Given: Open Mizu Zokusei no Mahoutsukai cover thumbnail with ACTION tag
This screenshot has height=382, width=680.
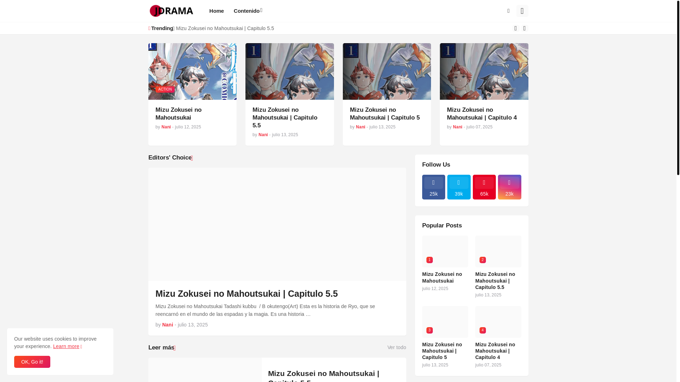Looking at the screenshot, I should click(x=192, y=71).
